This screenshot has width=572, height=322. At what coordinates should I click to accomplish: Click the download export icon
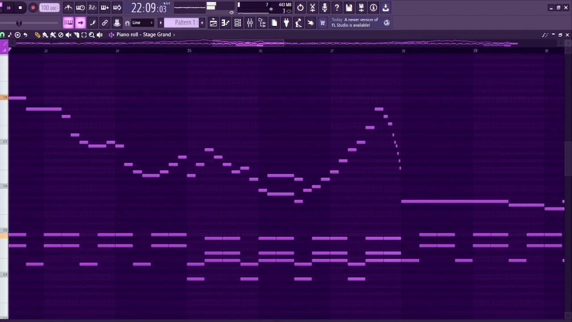click(x=385, y=8)
